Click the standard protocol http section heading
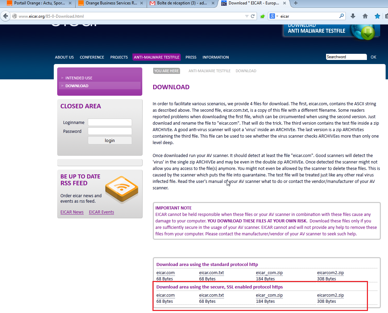The height and width of the screenshot is (313, 388). pos(207,264)
